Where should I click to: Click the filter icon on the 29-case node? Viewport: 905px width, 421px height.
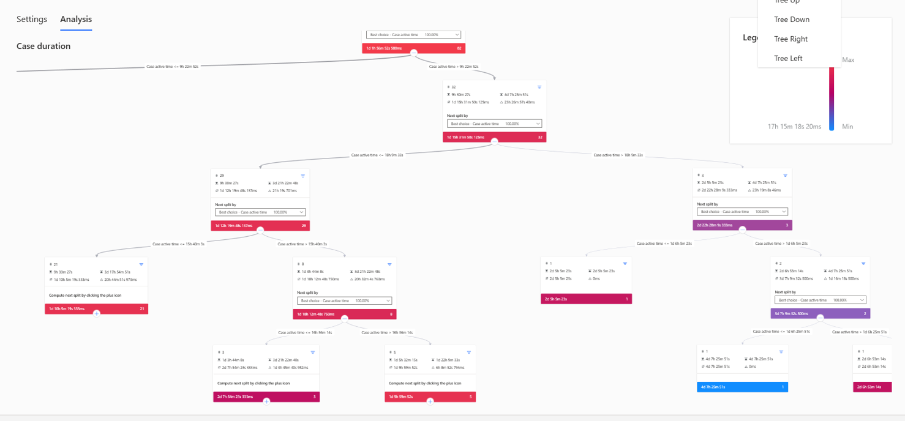coord(302,176)
